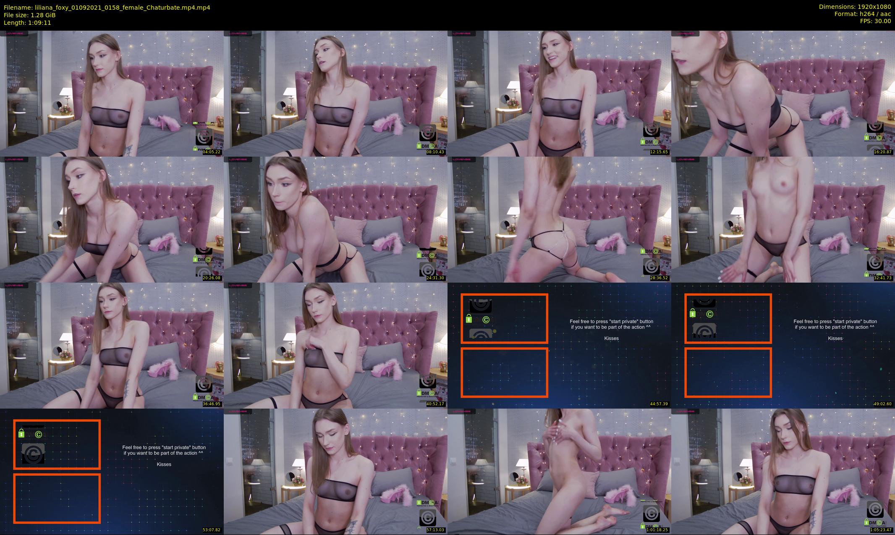Click the DMCA badge in the 36:46 frame
895x535 pixels.
(x=204, y=397)
